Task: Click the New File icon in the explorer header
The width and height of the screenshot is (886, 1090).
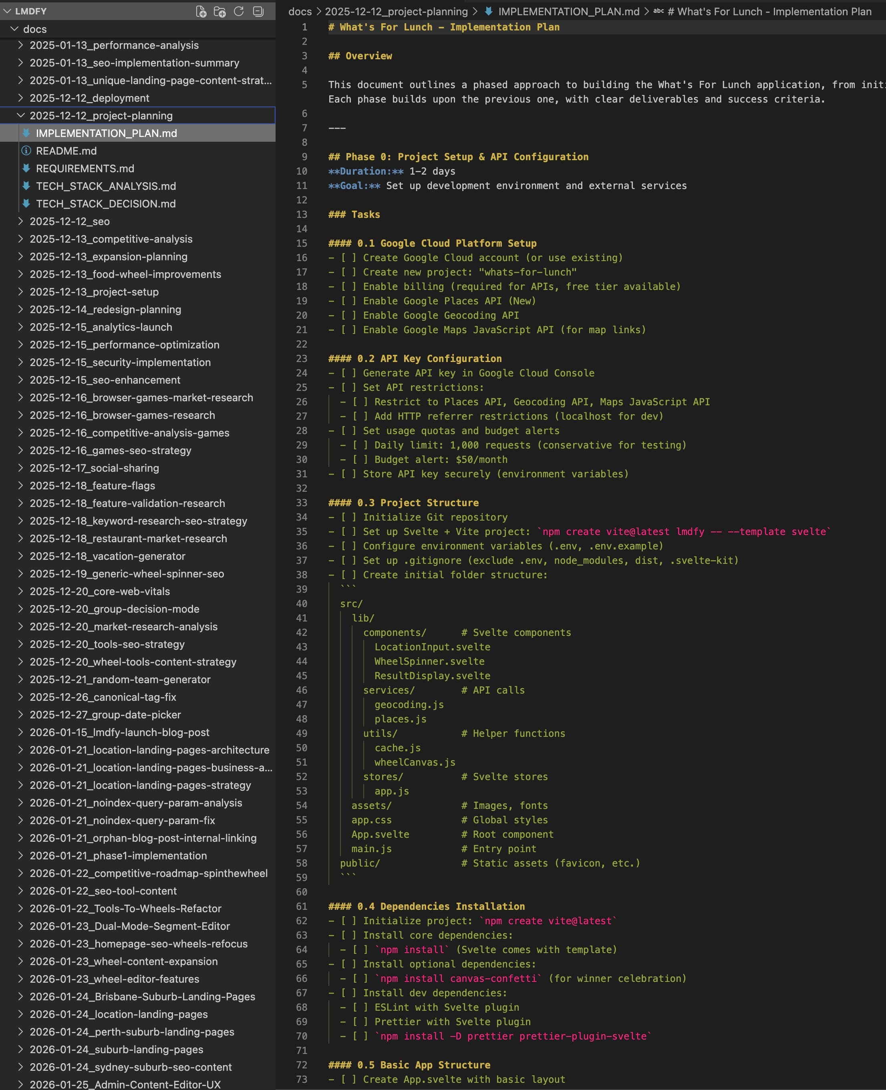Action: 201,11
